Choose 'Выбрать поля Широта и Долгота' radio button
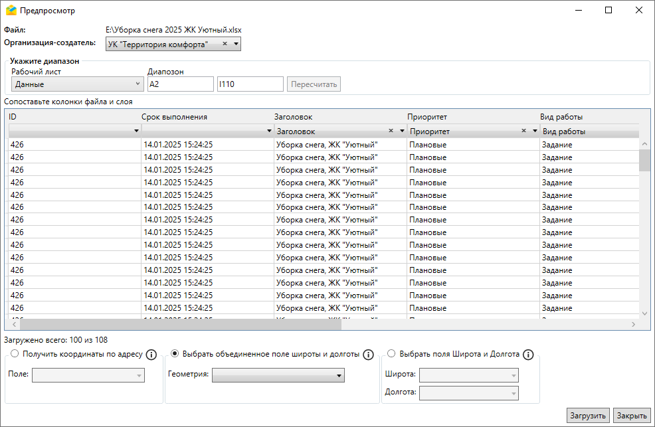This screenshot has width=655, height=427. (x=391, y=354)
